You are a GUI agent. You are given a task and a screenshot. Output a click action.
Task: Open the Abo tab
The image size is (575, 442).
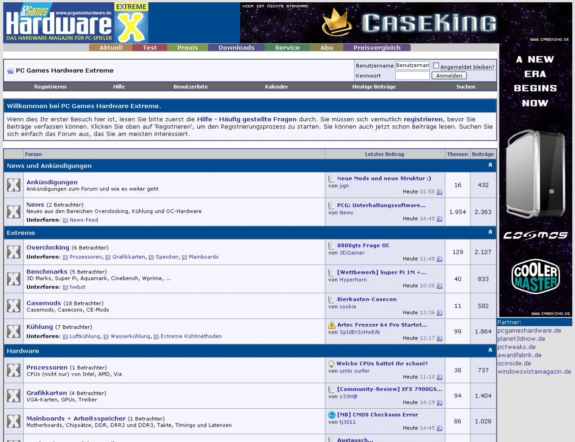[327, 48]
